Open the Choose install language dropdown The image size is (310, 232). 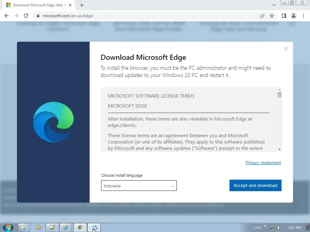coord(139,186)
